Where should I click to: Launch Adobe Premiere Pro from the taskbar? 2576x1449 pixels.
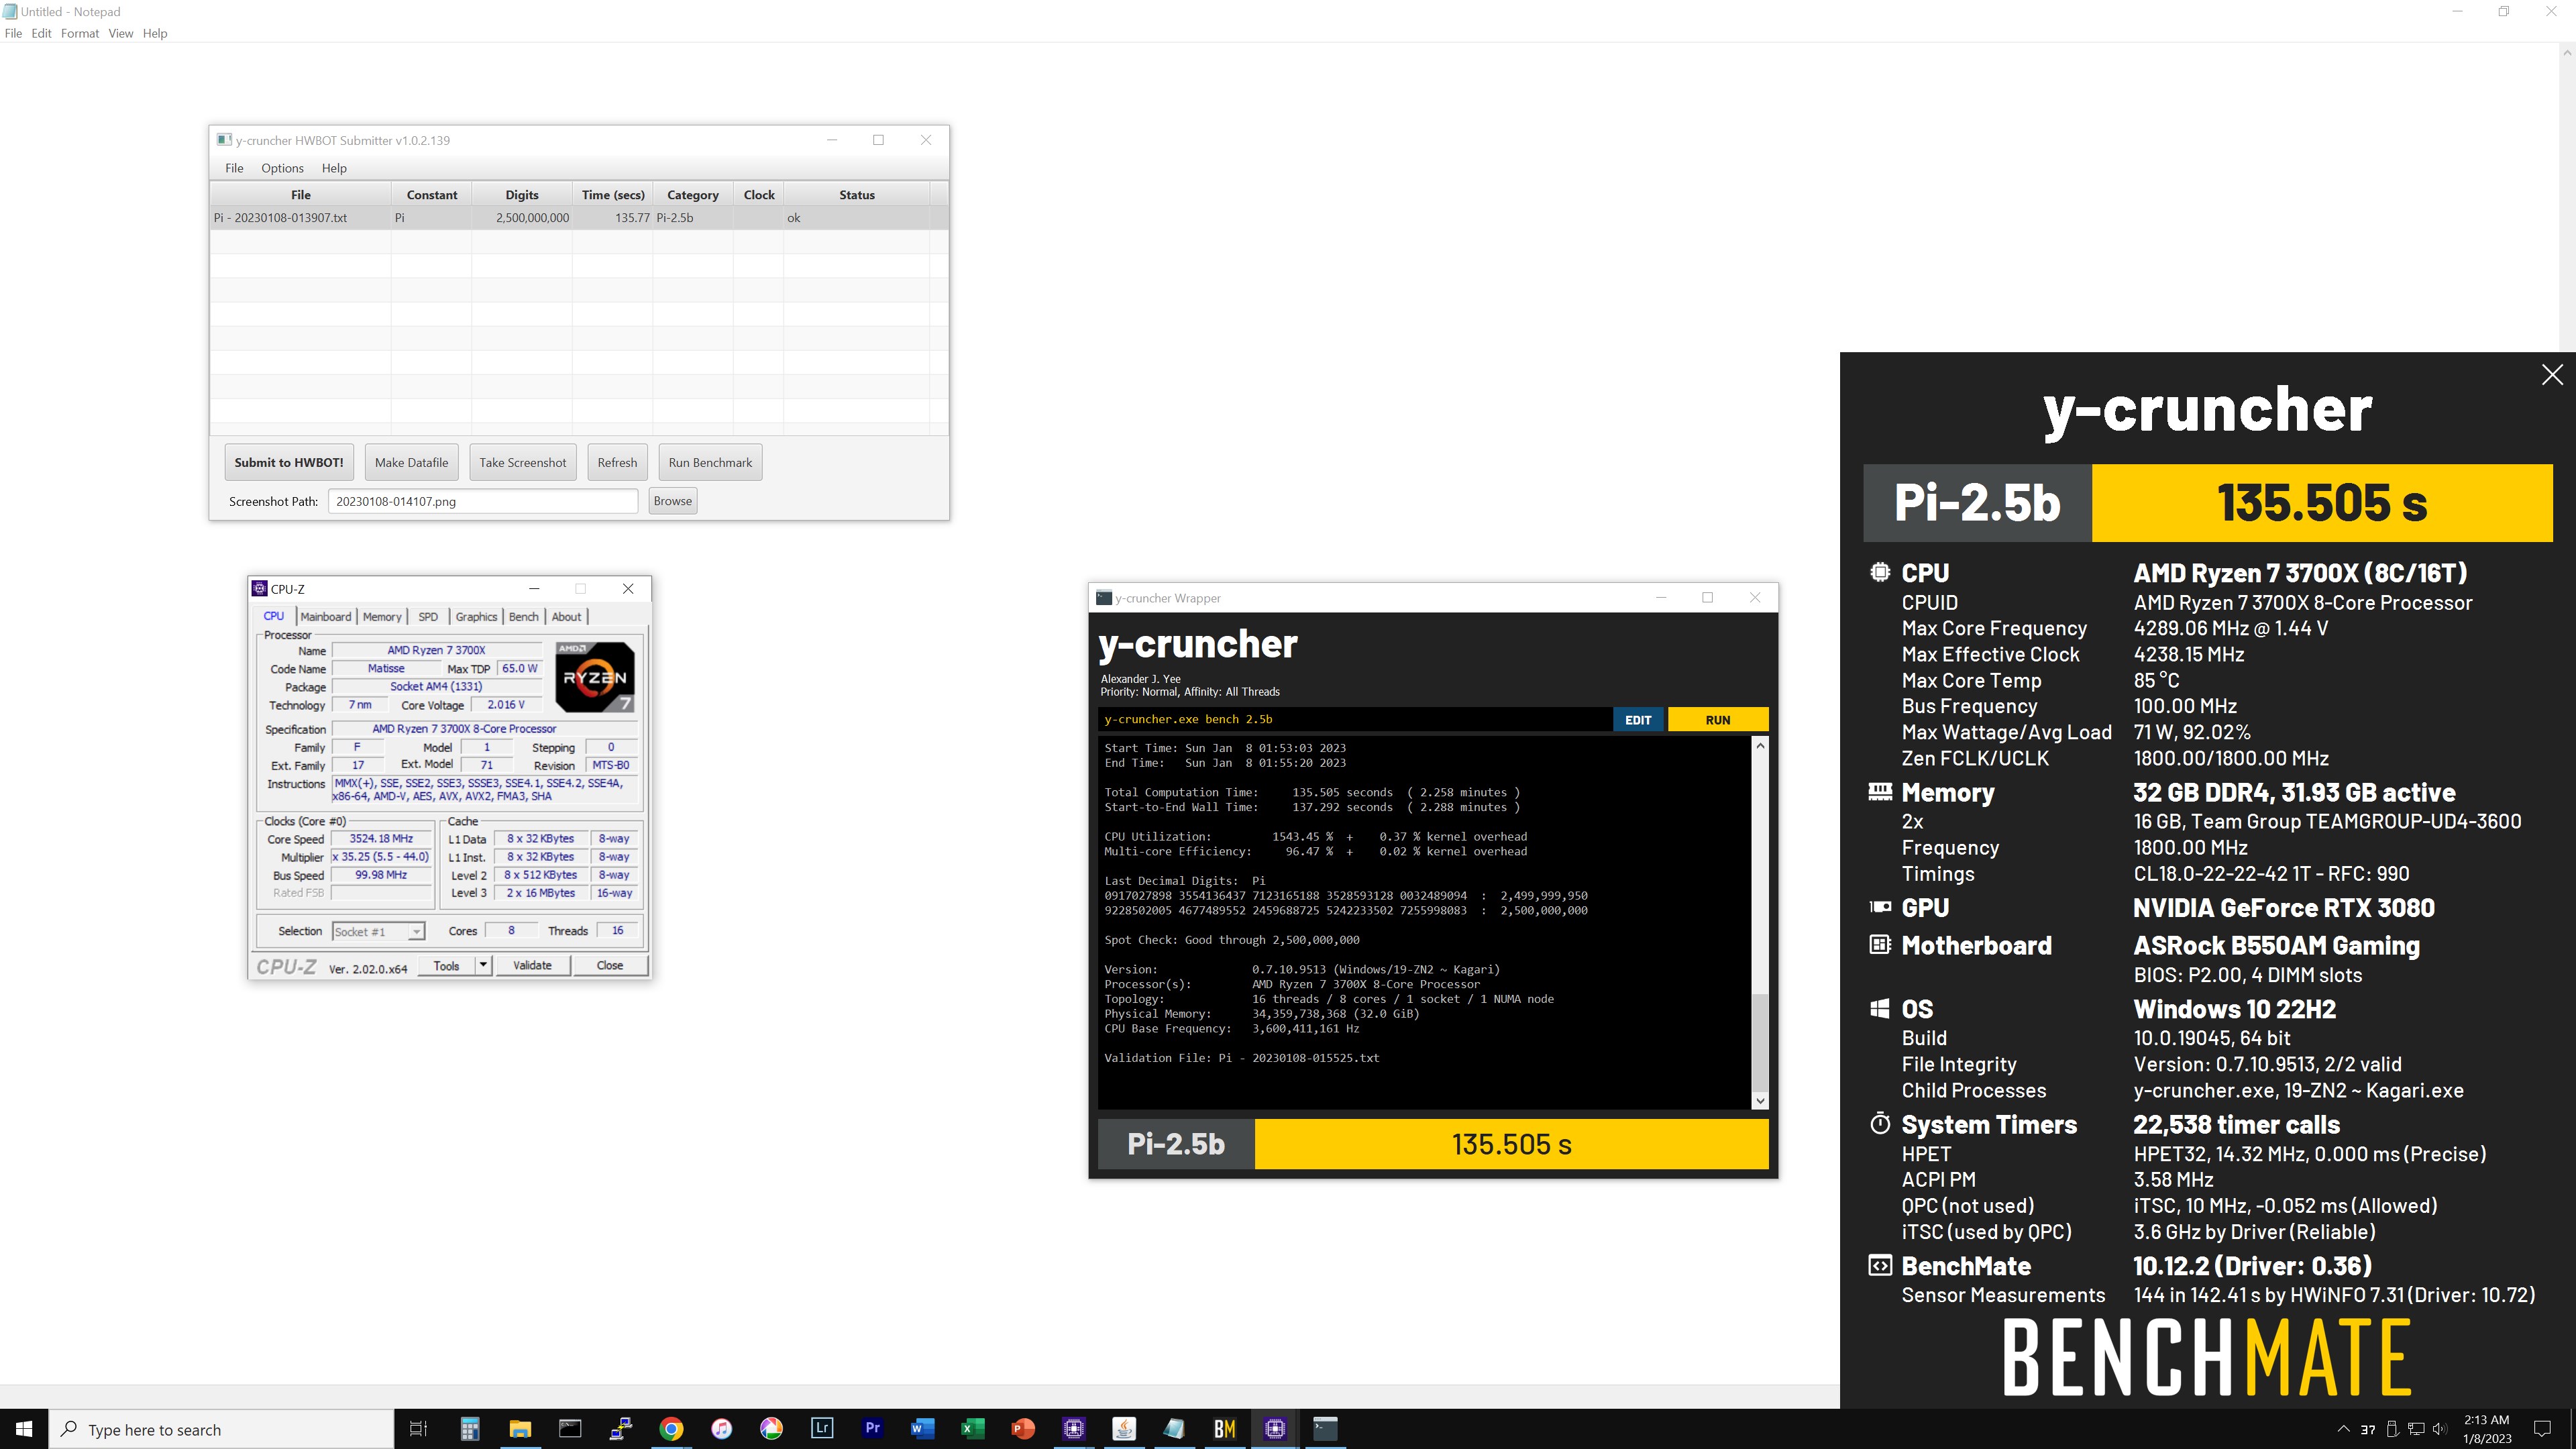pos(873,1428)
